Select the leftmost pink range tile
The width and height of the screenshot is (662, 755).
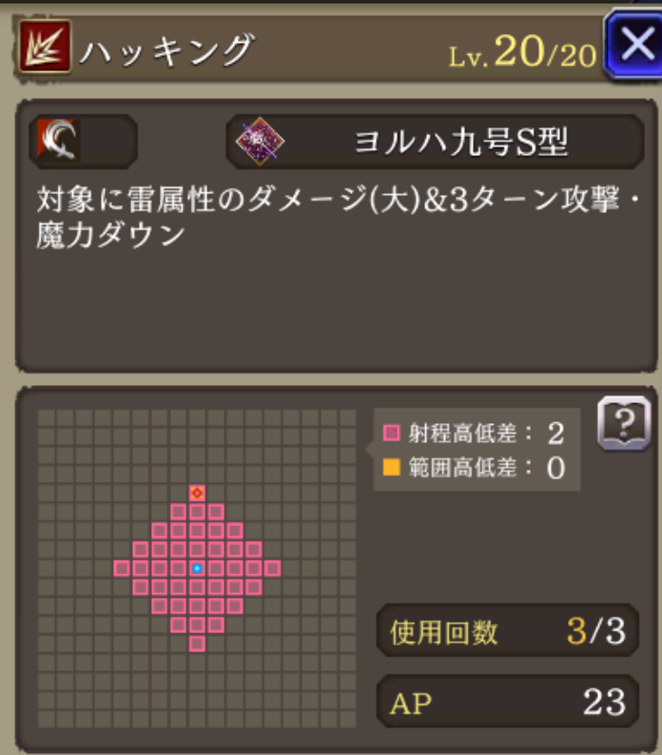(x=122, y=569)
